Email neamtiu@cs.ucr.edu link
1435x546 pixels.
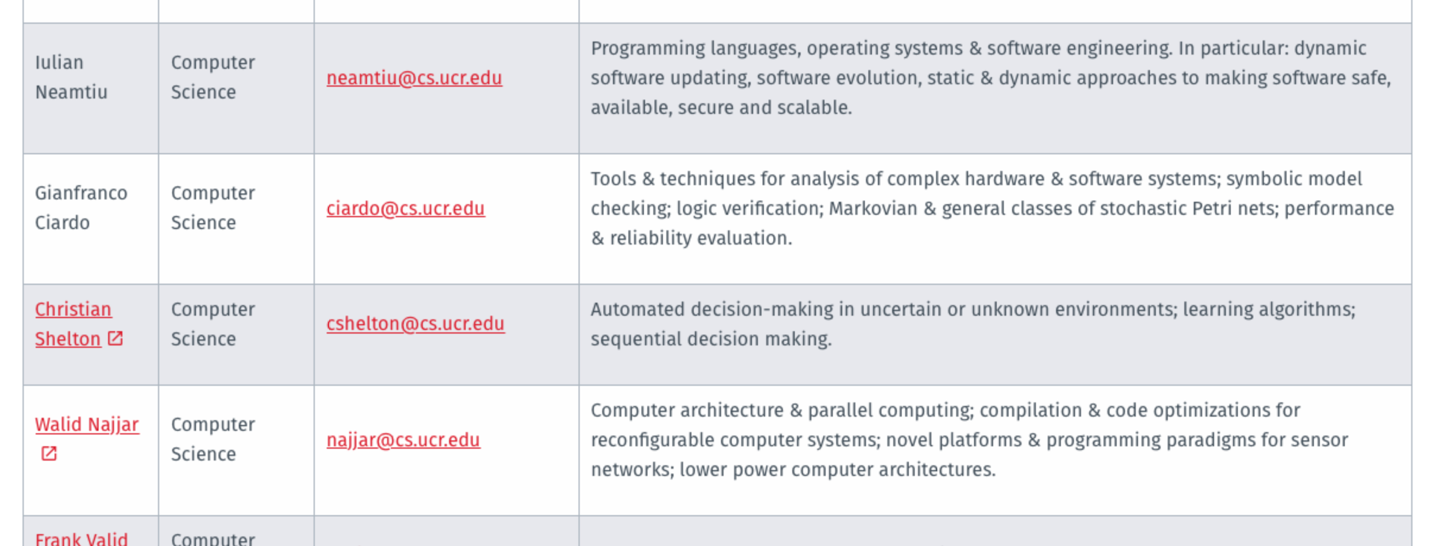pos(414,78)
